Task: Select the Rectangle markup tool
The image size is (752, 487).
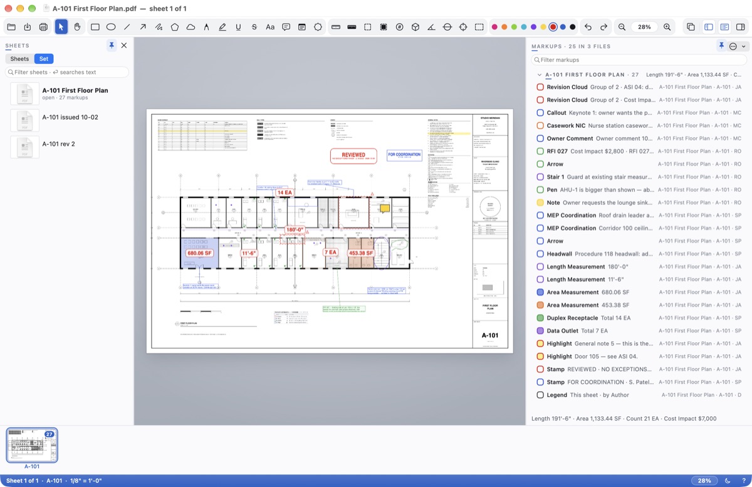Action: (x=95, y=27)
